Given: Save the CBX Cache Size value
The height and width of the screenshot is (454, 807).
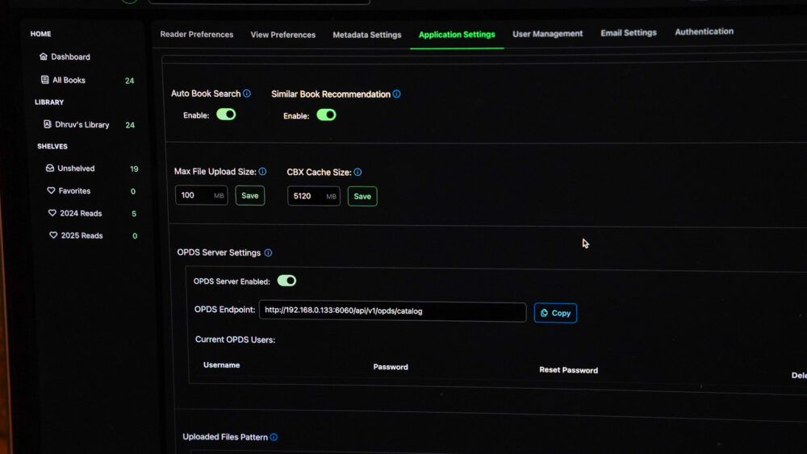Looking at the screenshot, I should 362,197.
